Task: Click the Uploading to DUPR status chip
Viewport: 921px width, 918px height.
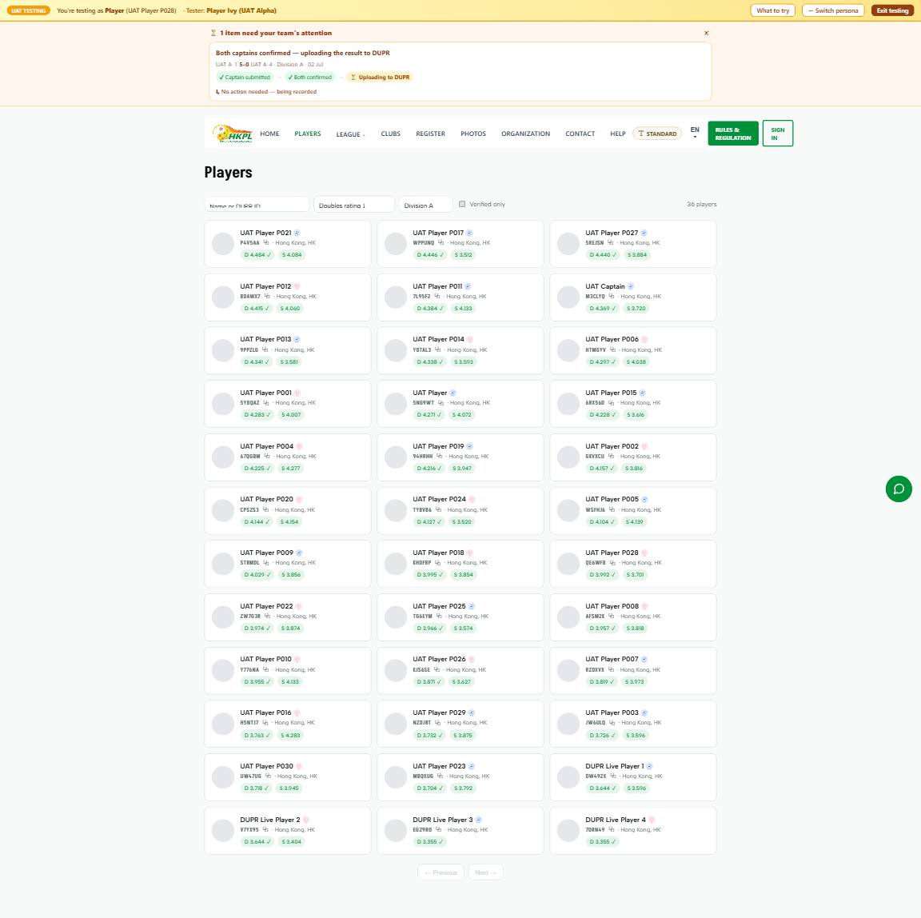Action: click(x=380, y=77)
